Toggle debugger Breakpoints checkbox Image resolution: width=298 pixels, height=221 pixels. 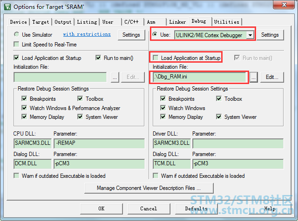(x=163, y=98)
